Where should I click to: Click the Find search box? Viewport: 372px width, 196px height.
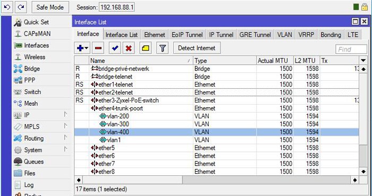(x=351, y=49)
